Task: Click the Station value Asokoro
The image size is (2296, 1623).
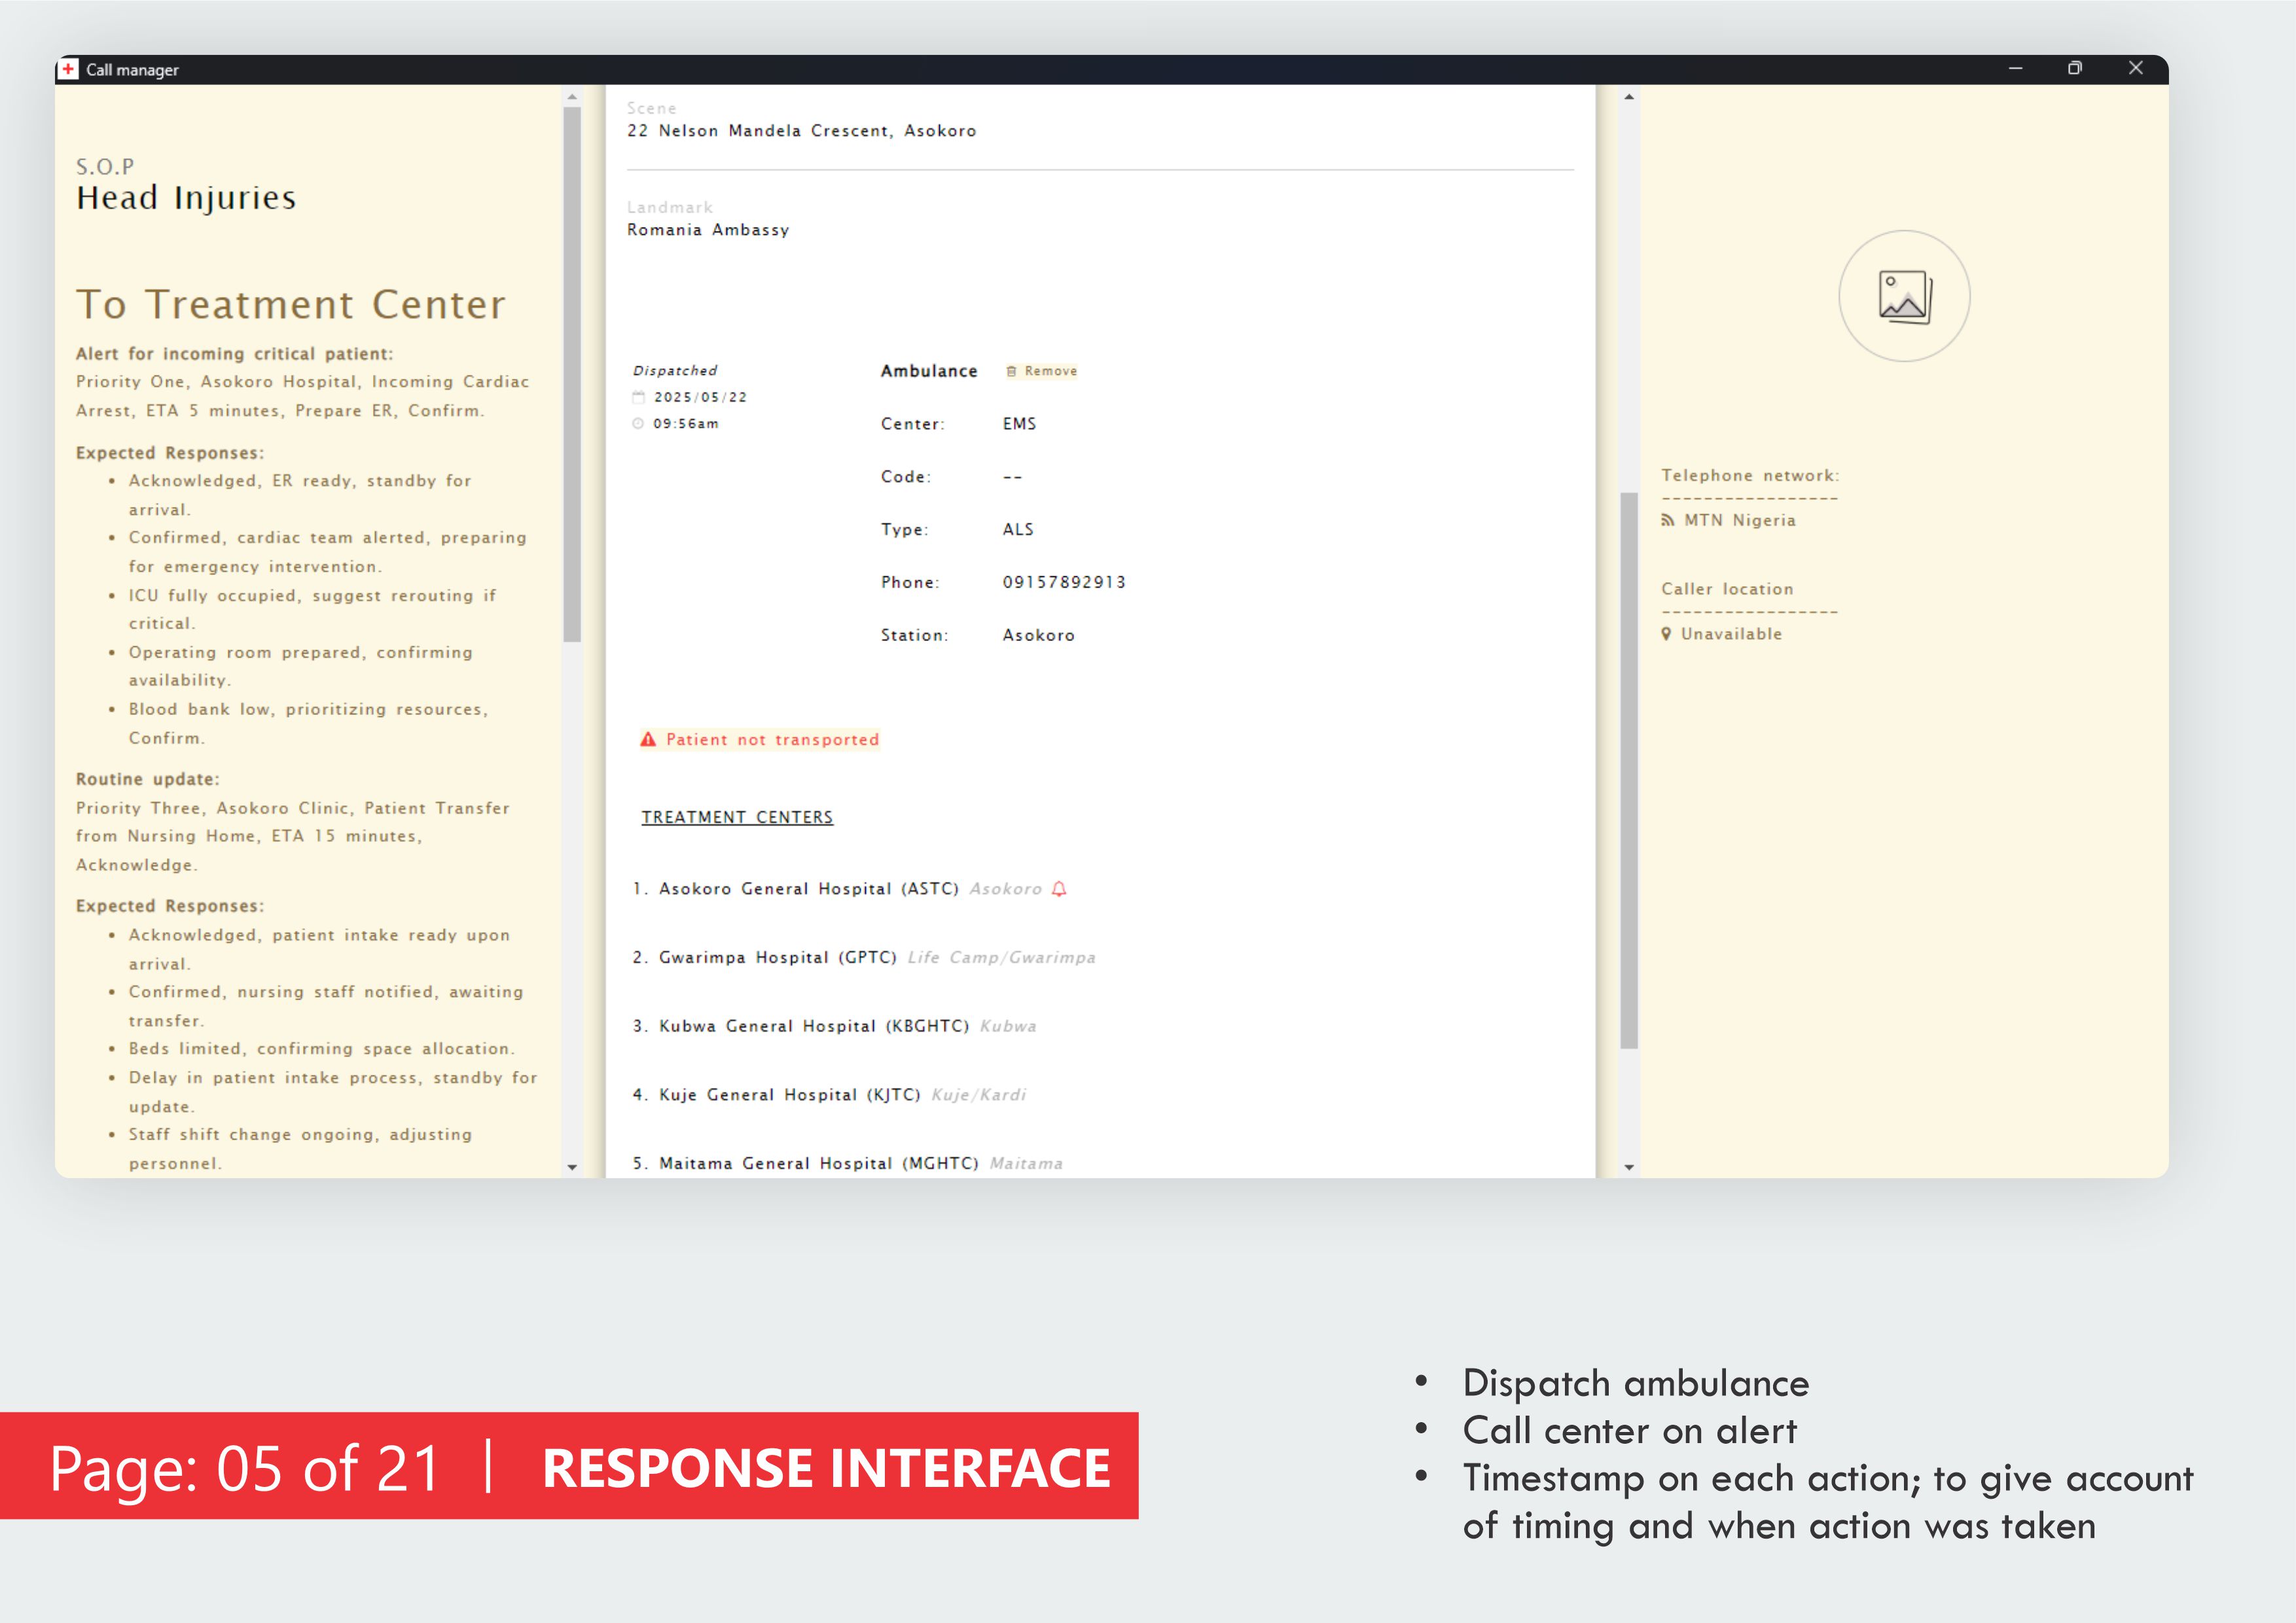Action: pos(1039,635)
